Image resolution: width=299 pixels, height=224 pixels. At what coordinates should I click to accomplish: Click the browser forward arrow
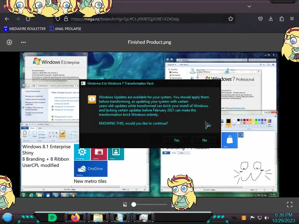pos(18,19)
